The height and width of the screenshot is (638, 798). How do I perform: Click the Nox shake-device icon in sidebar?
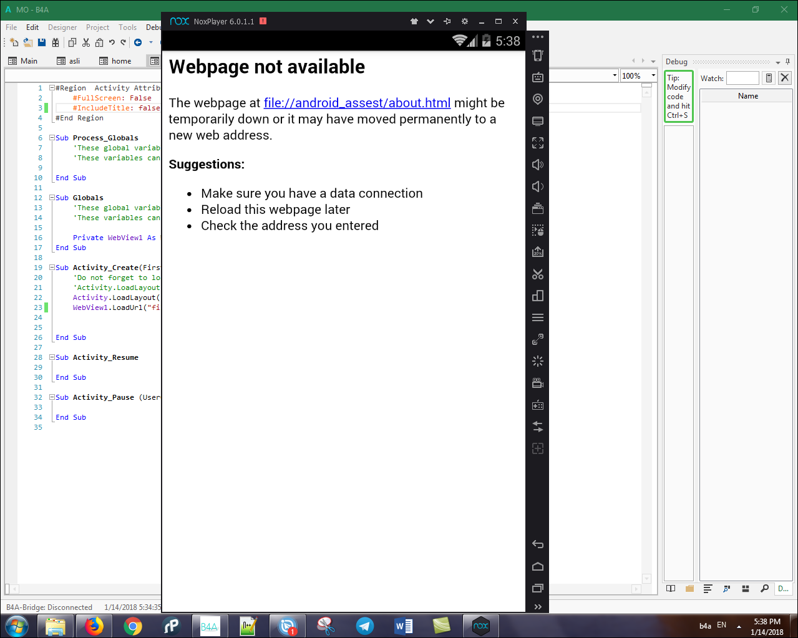tap(537, 56)
